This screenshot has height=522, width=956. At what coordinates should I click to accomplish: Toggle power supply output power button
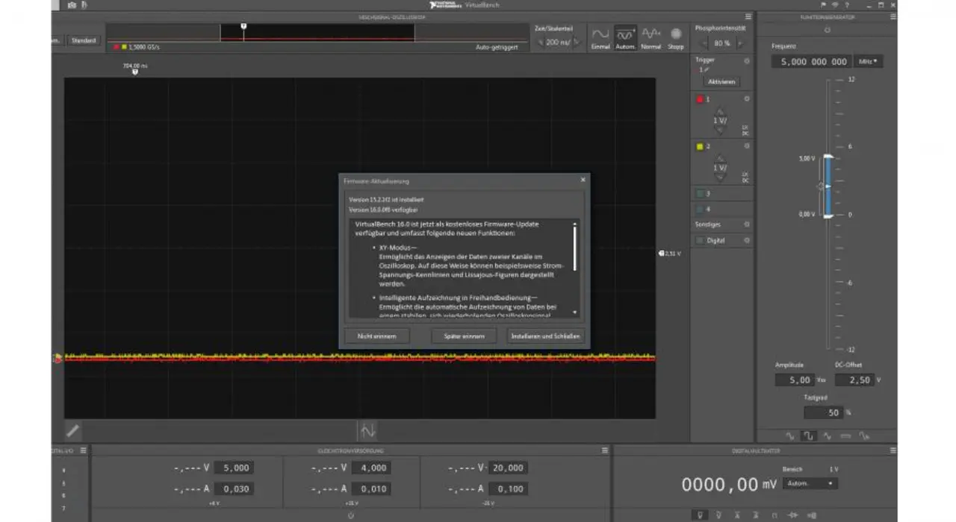click(x=351, y=515)
